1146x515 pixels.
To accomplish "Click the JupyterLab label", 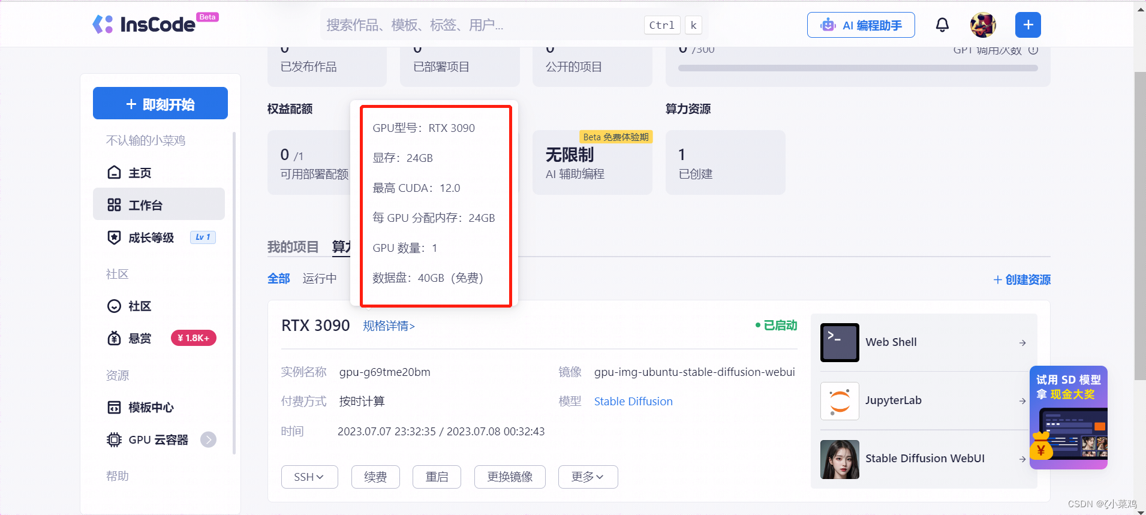I will click(894, 400).
